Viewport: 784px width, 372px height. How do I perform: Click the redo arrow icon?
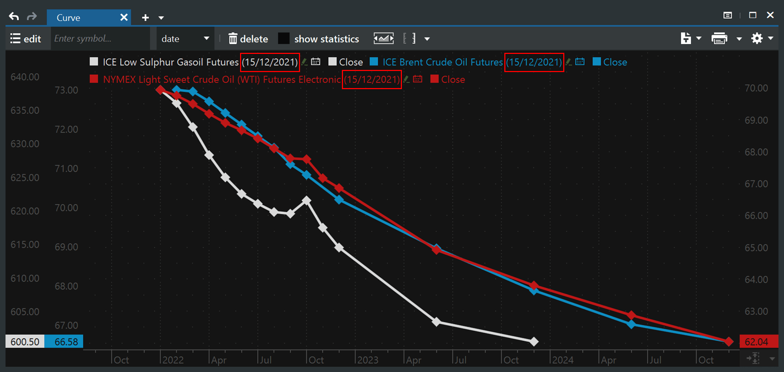tap(32, 17)
